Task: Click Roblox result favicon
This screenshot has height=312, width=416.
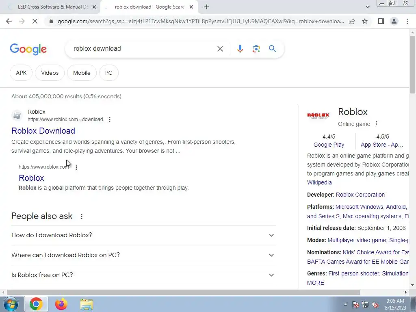Action: pyautogui.click(x=17, y=115)
